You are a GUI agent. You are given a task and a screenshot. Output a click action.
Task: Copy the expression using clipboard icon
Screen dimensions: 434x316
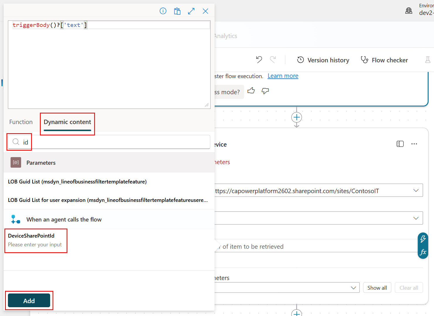pyautogui.click(x=177, y=11)
